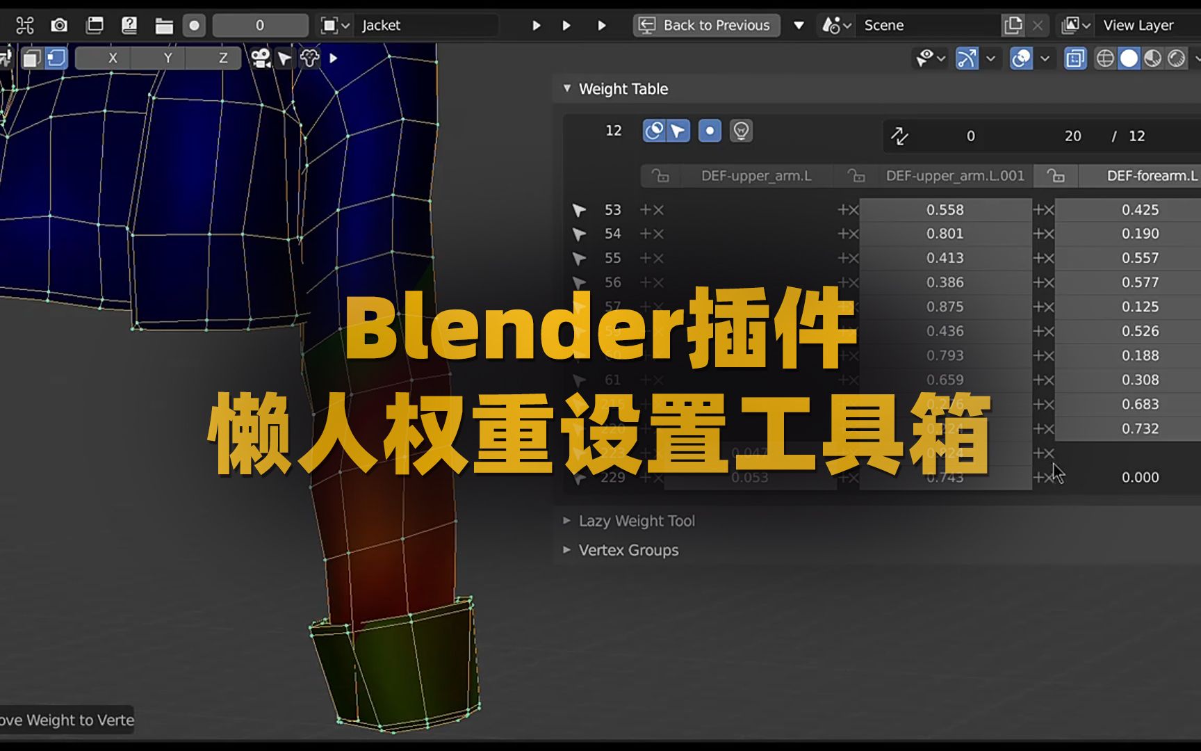
Task: Expand the Vertex Groups panel
Action: [567, 549]
